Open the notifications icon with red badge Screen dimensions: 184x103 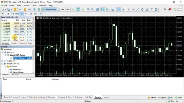[x=170, y=9]
